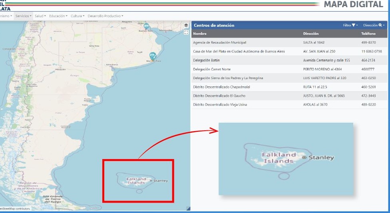Viewport: 390px width, 213px height.
Task: Open the Filtro funnel dropdown
Action: click(x=350, y=25)
